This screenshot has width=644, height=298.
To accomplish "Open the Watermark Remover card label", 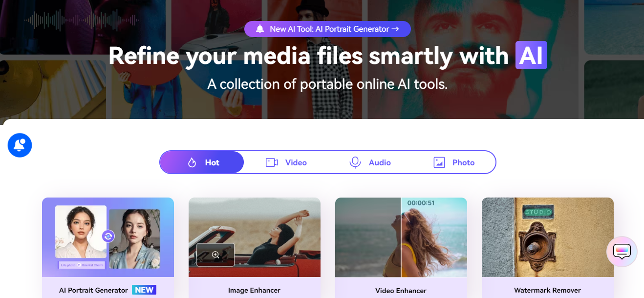I will coord(548,290).
